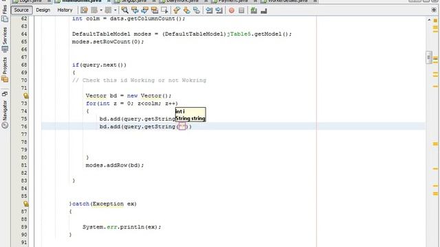Screen dimensions: 440x247
Task: Jump to Last Edit location icon
Action: [84, 10]
